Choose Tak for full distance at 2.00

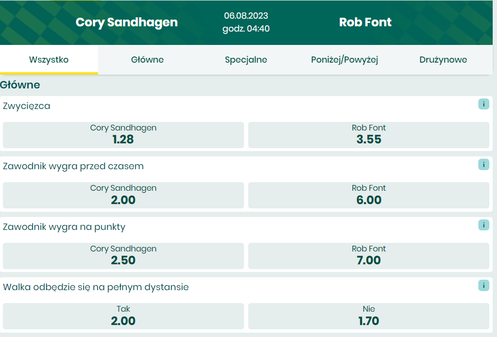[x=123, y=316]
